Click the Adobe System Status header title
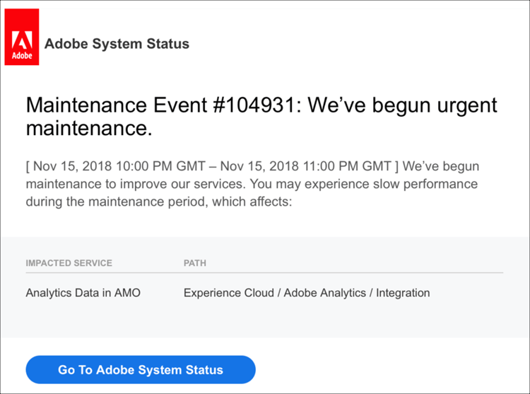This screenshot has width=530, height=394. tap(117, 44)
